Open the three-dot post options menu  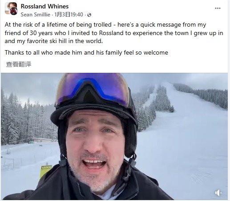click(218, 8)
